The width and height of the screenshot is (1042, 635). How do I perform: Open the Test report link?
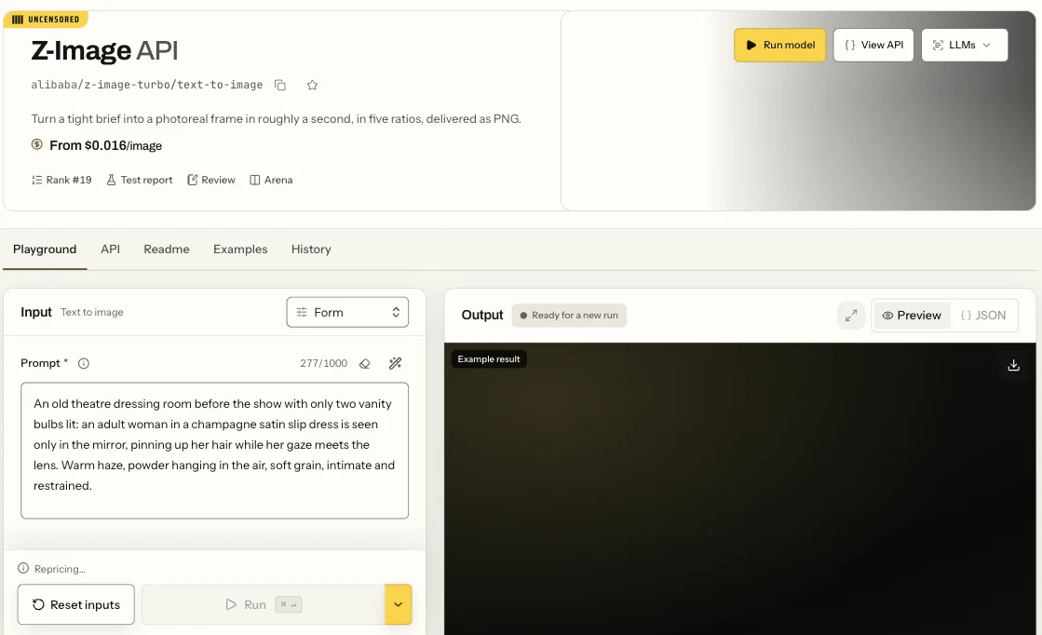[140, 180]
